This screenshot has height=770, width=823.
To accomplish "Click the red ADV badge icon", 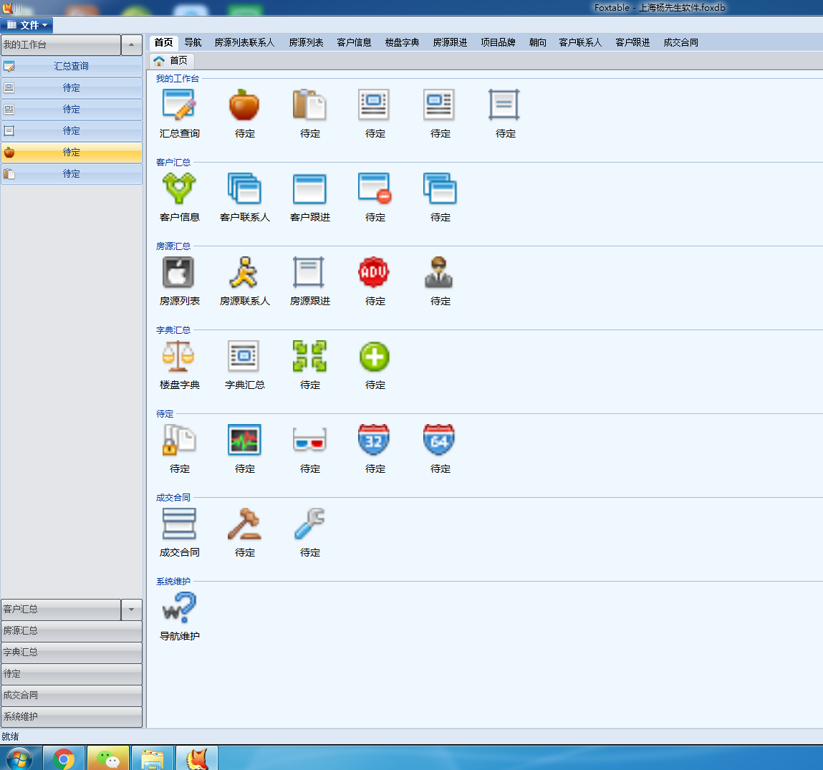I will coord(375,273).
